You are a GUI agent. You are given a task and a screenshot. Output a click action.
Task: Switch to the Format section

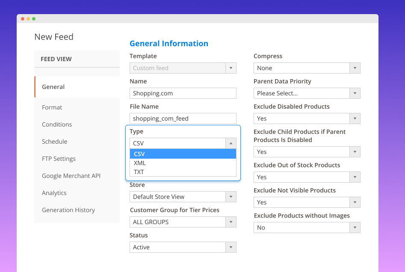click(x=52, y=107)
